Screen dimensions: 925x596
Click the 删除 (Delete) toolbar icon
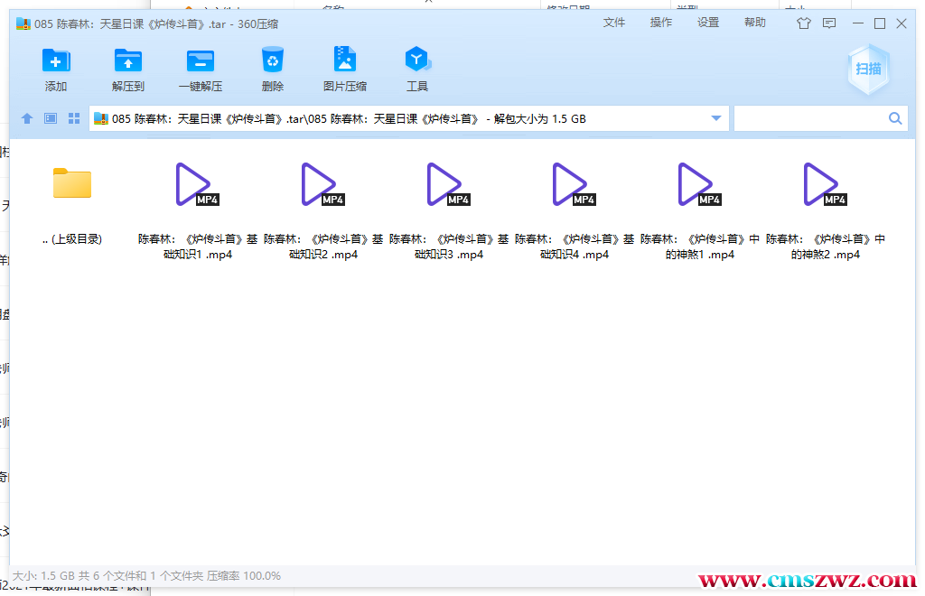[273, 70]
